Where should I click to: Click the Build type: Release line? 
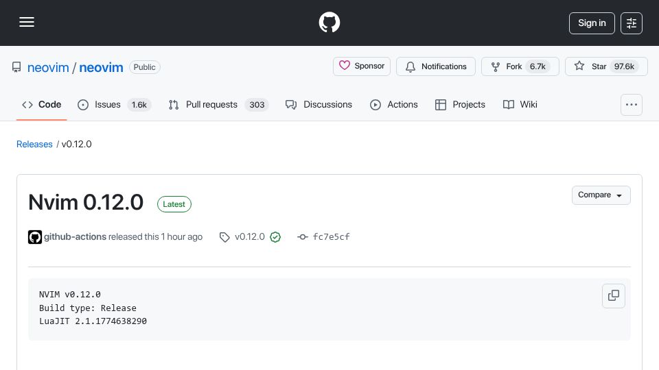pyautogui.click(x=88, y=308)
